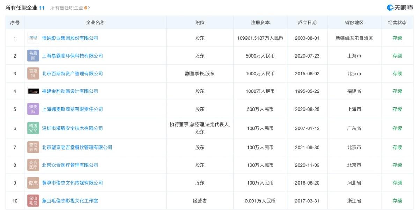Click 存续 status in the 象山毛俊杰 row
419x210 pixels.
[x=397, y=201]
